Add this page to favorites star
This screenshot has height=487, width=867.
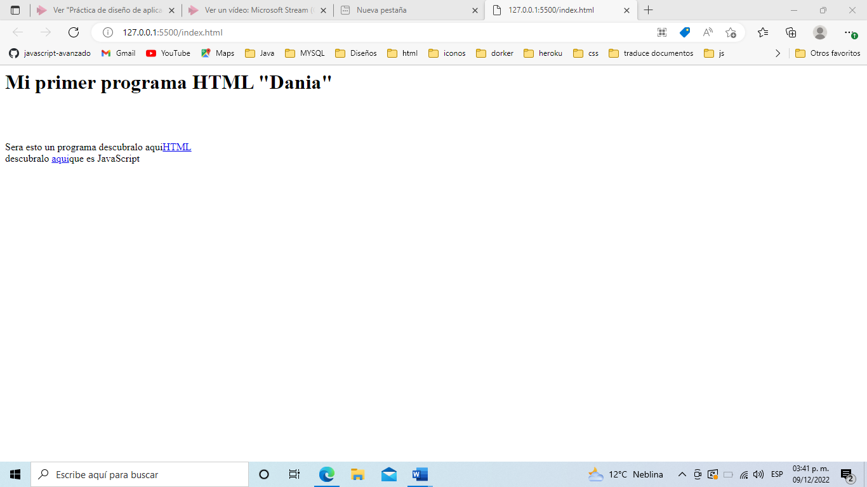[731, 32]
